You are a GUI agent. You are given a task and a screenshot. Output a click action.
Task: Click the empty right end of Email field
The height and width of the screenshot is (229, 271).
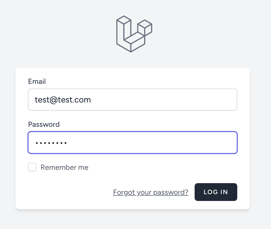click(x=214, y=100)
